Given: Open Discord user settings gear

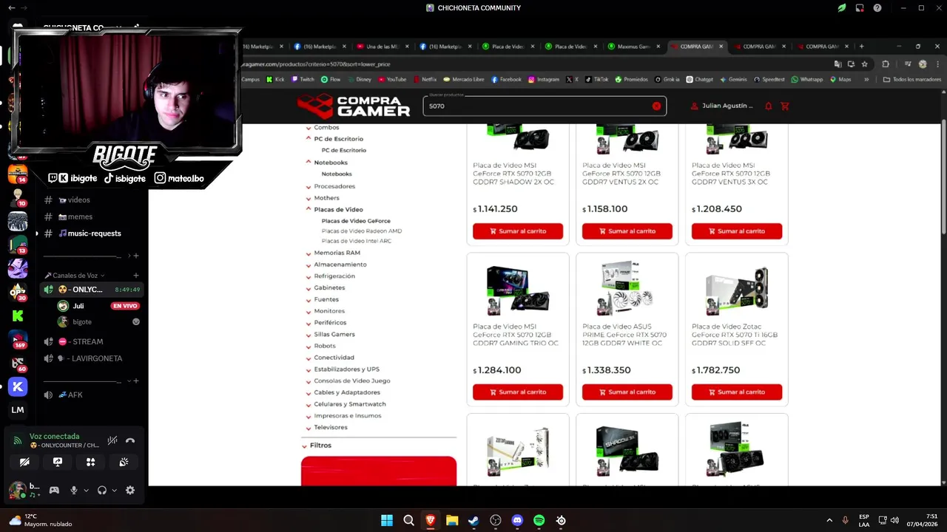Looking at the screenshot, I should point(130,490).
